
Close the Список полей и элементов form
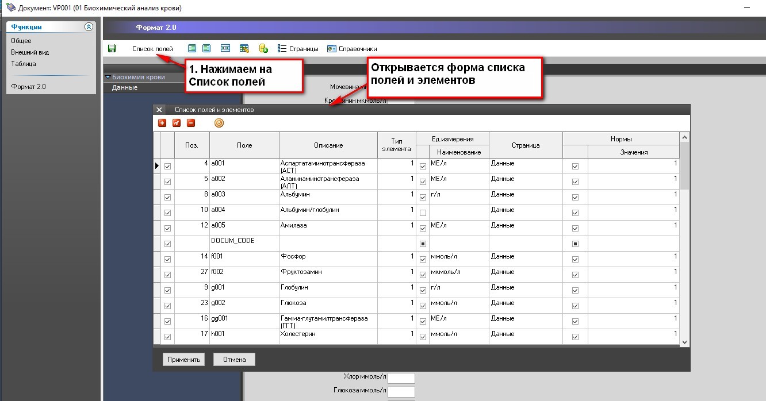tap(160, 109)
